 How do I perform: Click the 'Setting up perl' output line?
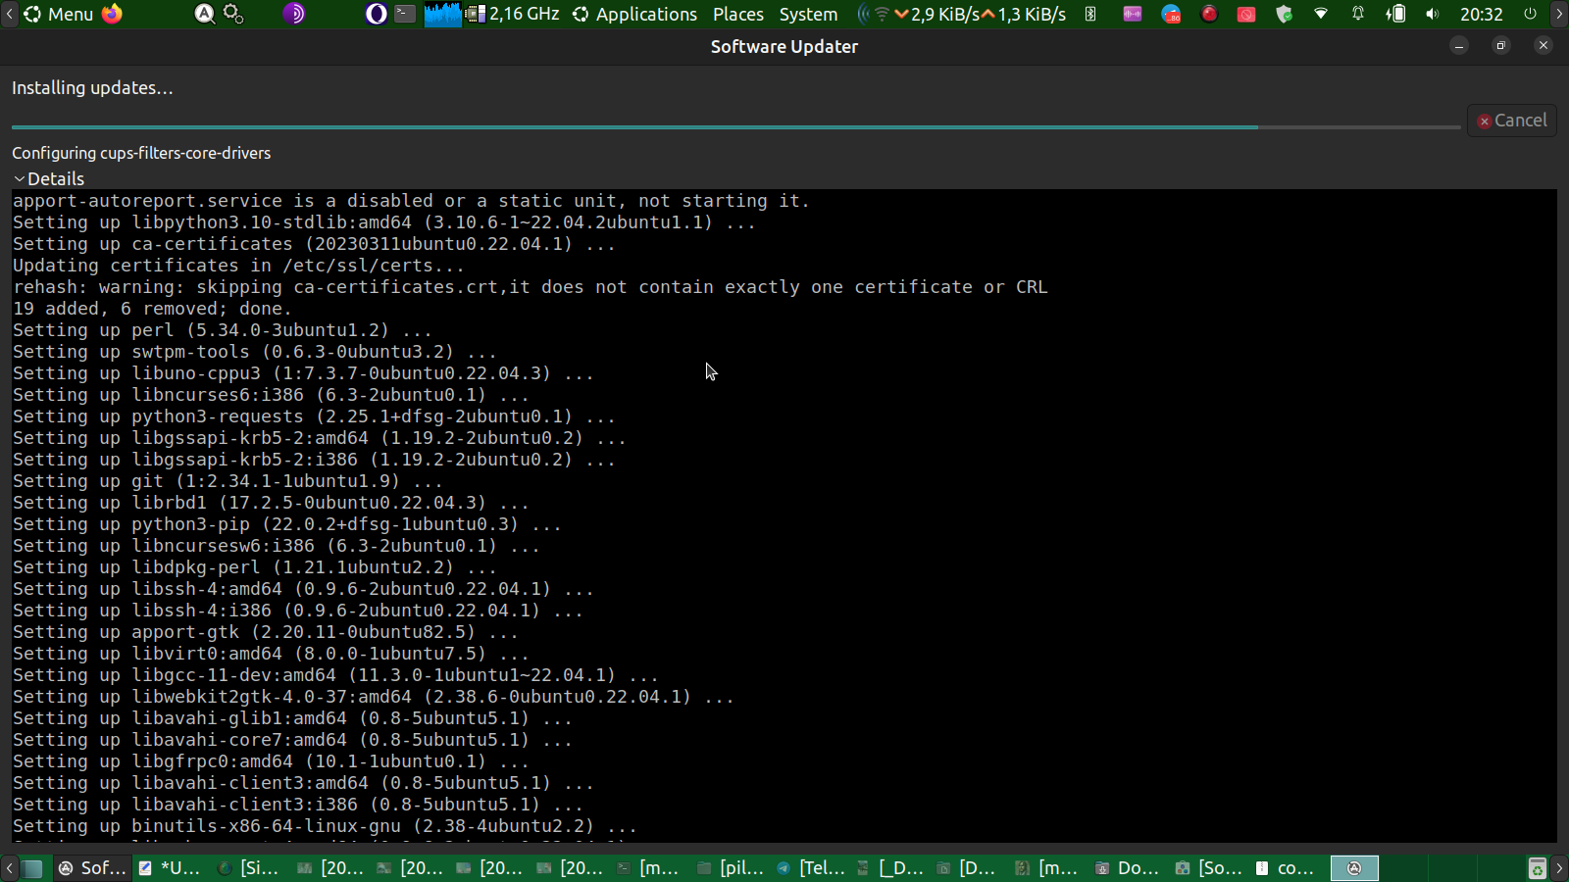pyautogui.click(x=223, y=330)
